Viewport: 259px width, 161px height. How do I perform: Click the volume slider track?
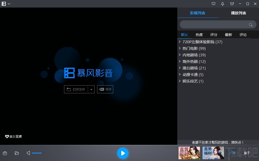[39, 153]
